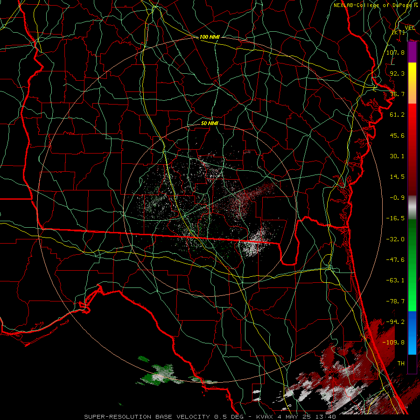Click the TH threshold label on legend
The height and width of the screenshot is (420, 420).
click(401, 364)
